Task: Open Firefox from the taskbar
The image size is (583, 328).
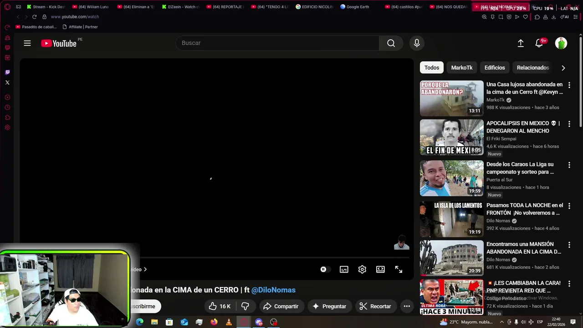Action: [214, 322]
